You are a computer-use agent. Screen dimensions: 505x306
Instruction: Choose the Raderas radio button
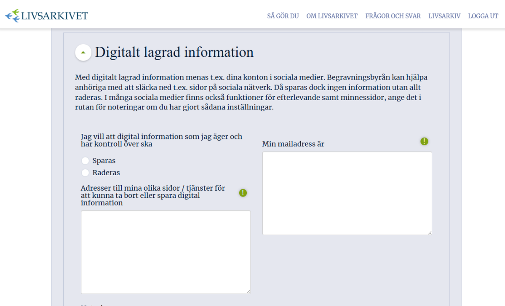(x=86, y=173)
